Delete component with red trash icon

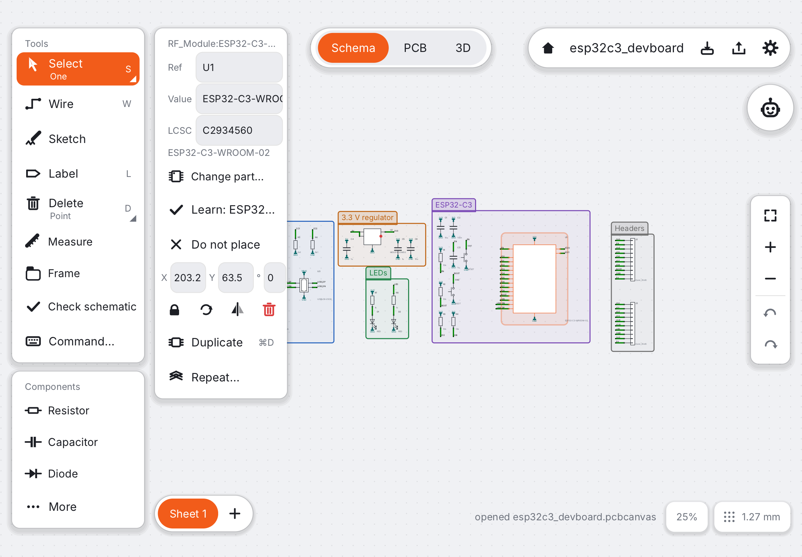[x=269, y=310]
